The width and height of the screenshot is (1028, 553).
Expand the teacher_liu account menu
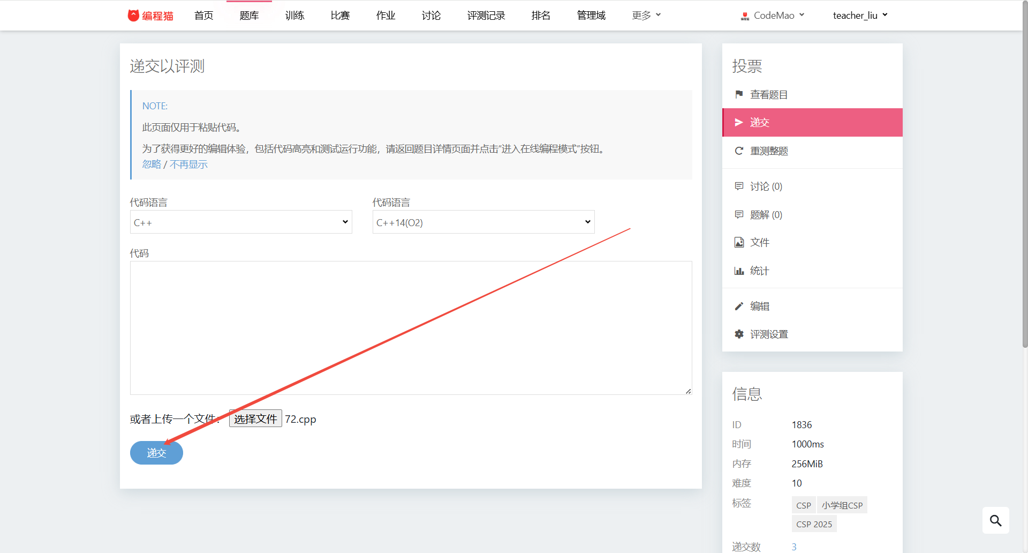pyautogui.click(x=860, y=16)
